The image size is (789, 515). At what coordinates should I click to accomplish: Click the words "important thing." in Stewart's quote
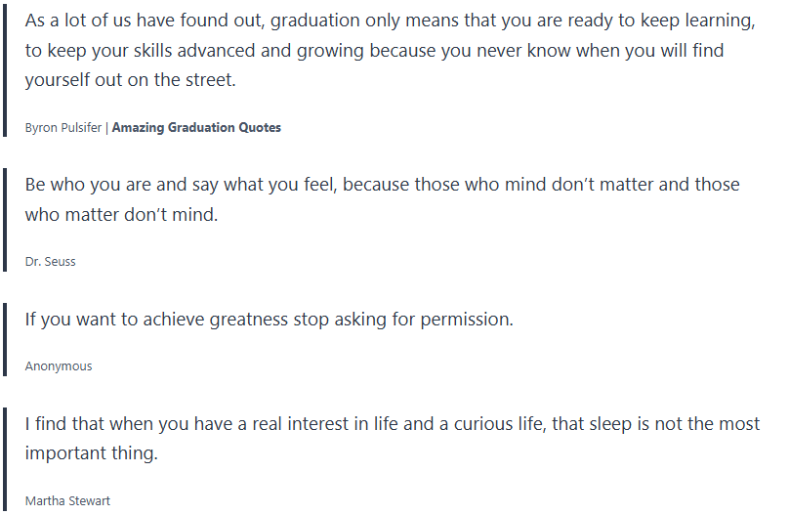point(91,454)
